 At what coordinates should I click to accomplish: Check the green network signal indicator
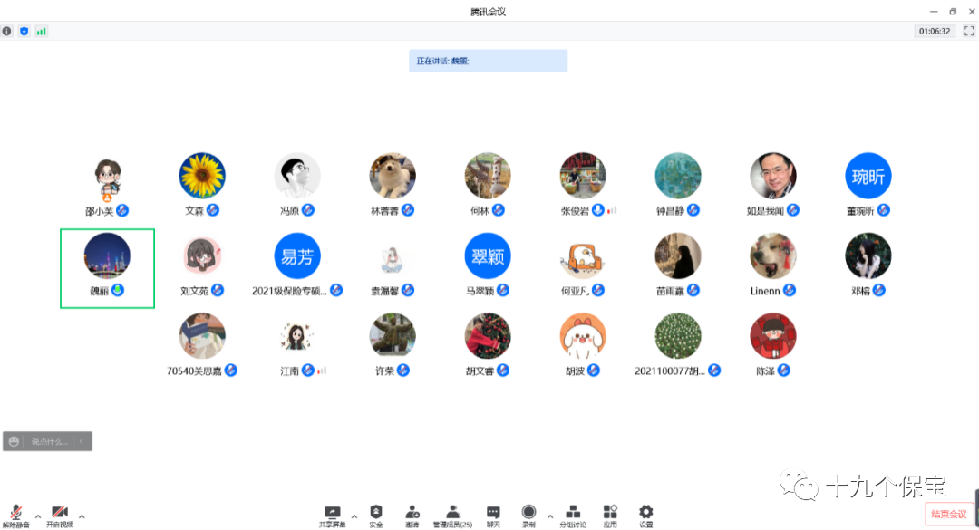coord(41,31)
